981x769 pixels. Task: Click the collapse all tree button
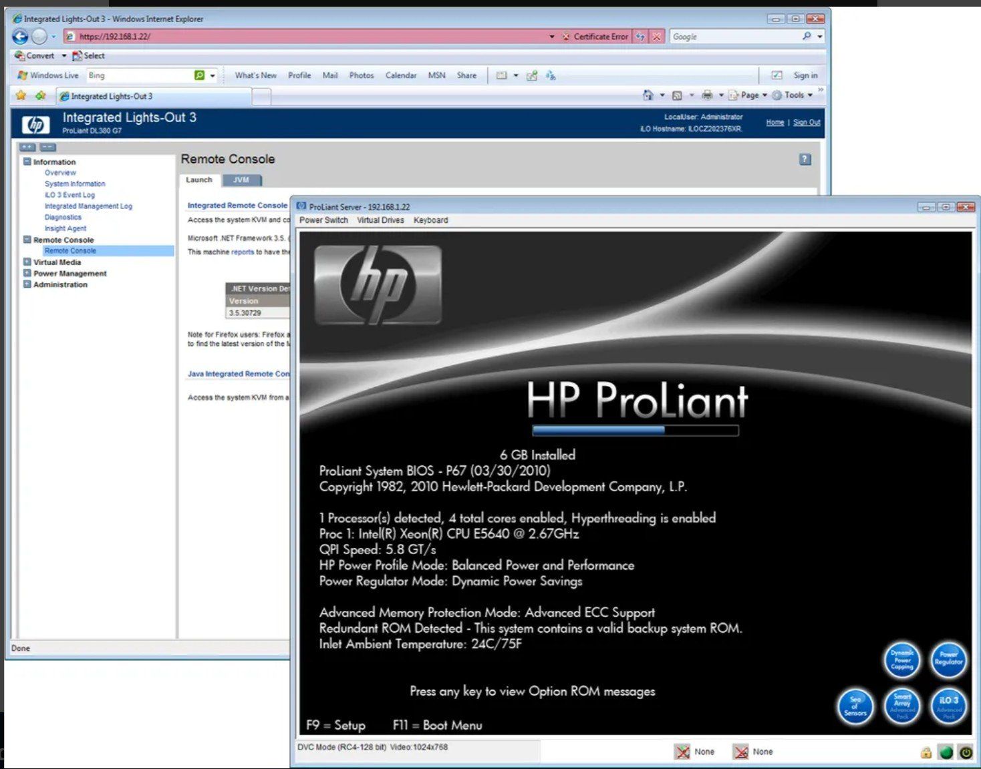pos(47,147)
